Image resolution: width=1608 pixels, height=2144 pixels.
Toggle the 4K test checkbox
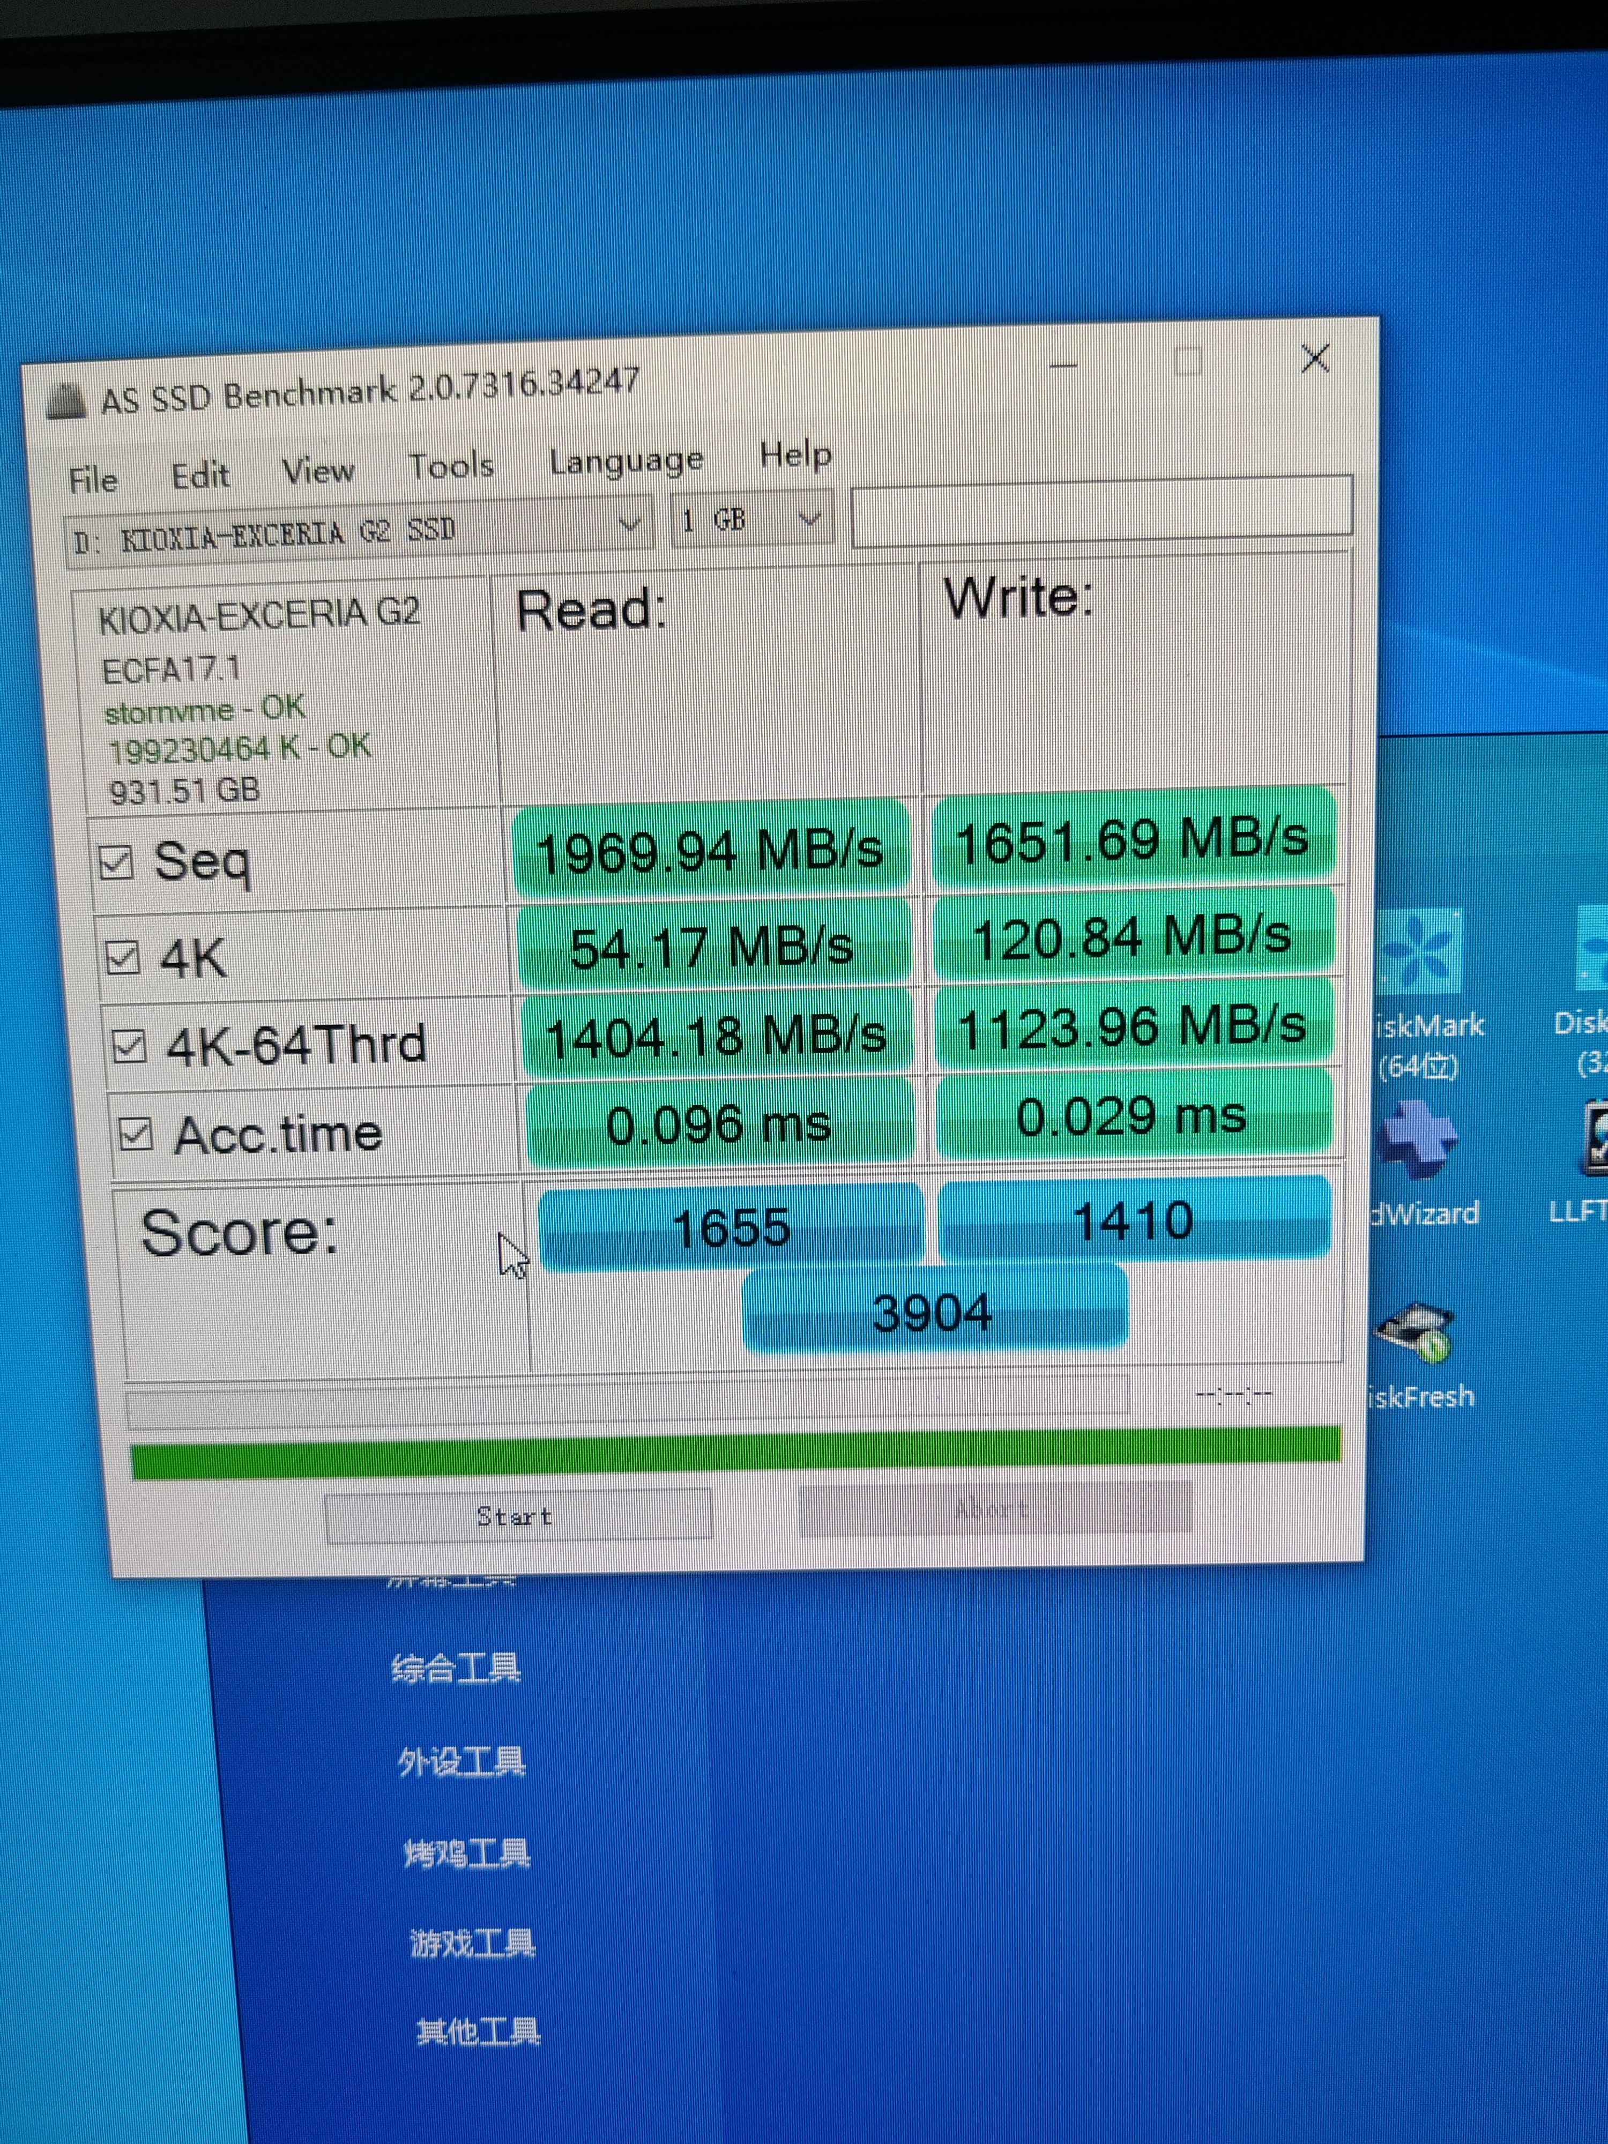click(x=123, y=957)
